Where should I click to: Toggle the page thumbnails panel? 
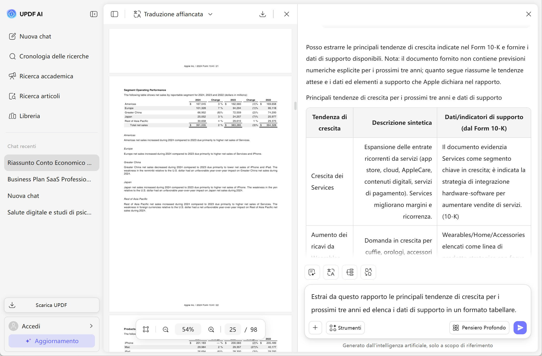[x=114, y=14]
